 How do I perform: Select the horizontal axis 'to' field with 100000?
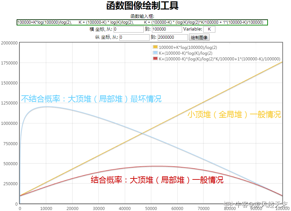click(167, 30)
